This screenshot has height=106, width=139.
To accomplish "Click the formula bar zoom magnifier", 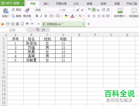I will click(x=38, y=30).
